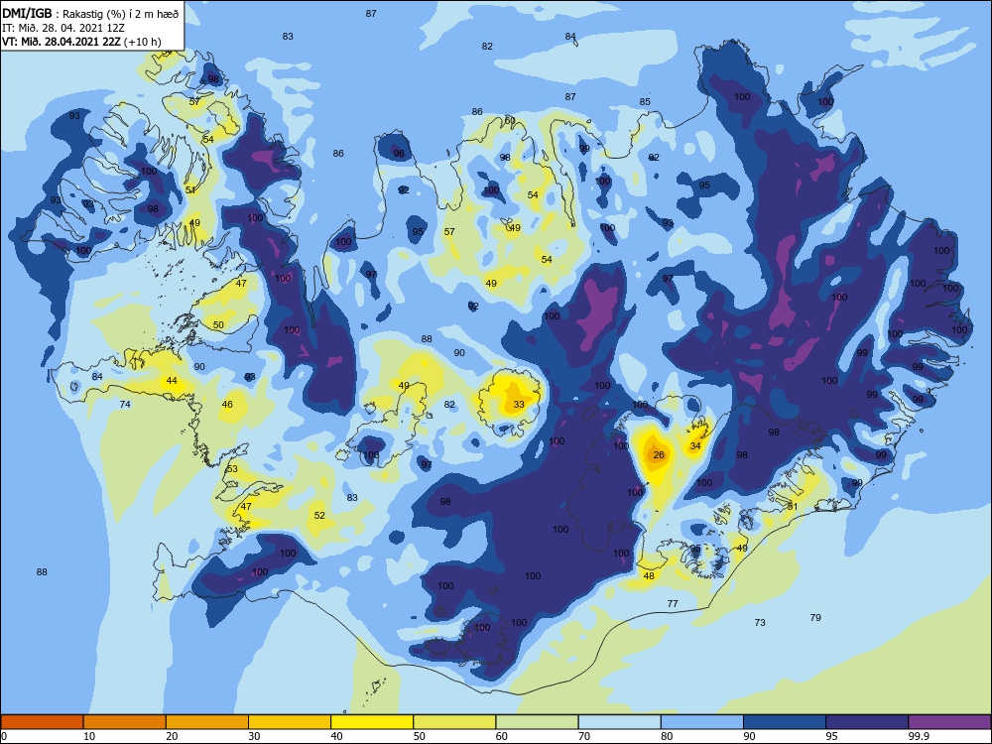The width and height of the screenshot is (992, 744).
Task: Click the map value '46' in the west
Action: [227, 405]
